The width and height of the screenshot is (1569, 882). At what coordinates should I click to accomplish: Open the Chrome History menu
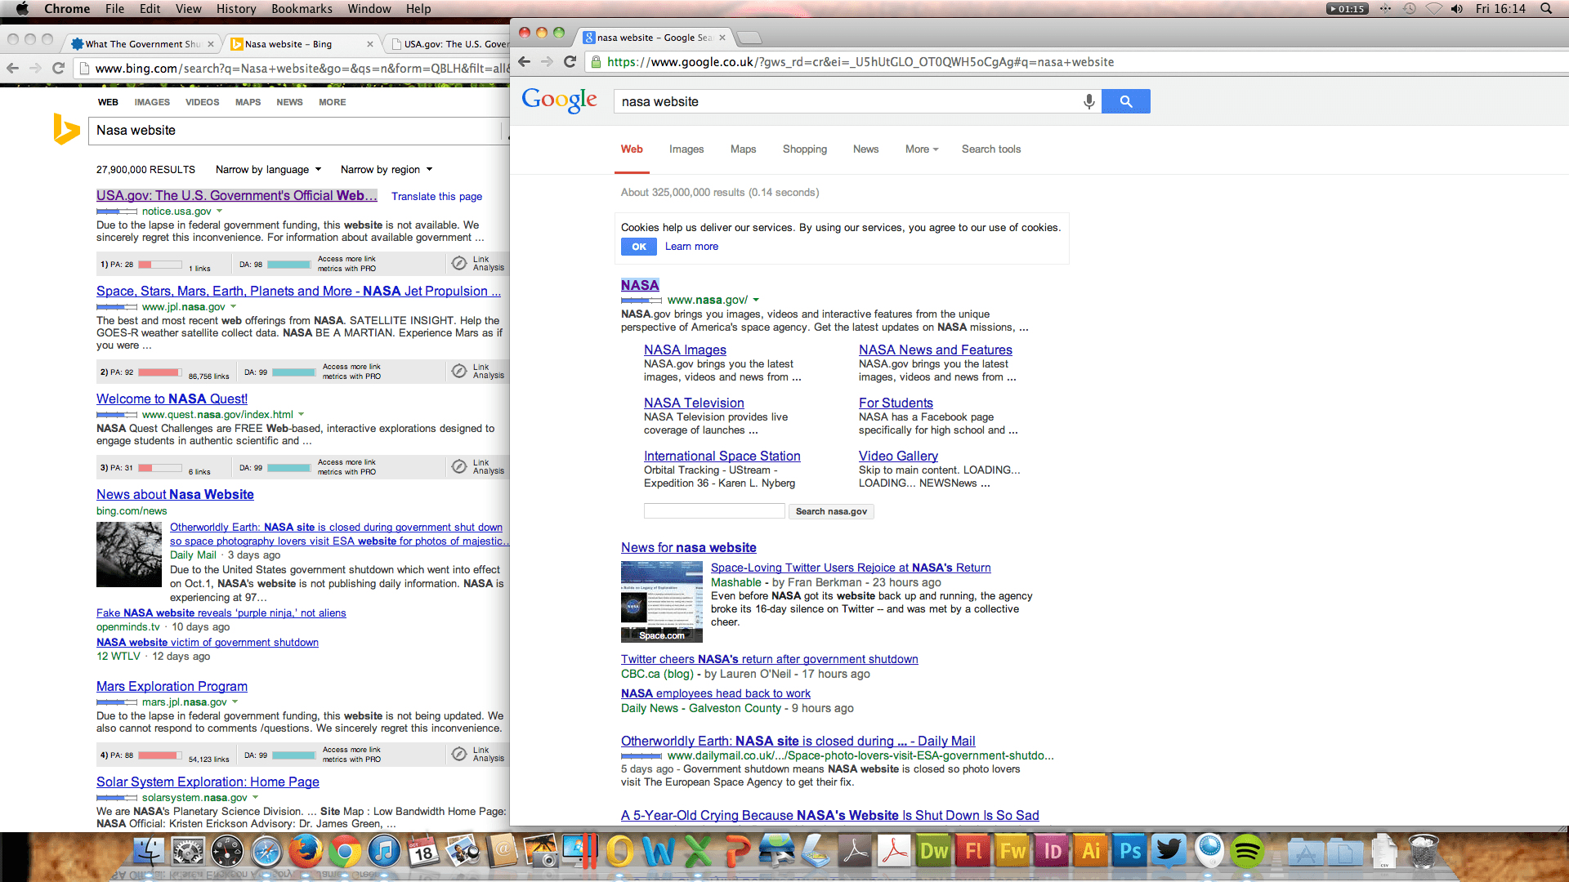(236, 9)
